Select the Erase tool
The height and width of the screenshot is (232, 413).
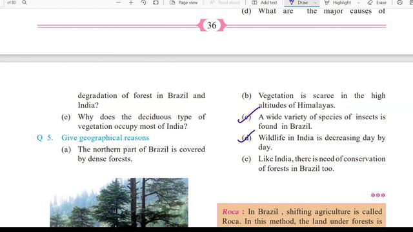click(377, 3)
